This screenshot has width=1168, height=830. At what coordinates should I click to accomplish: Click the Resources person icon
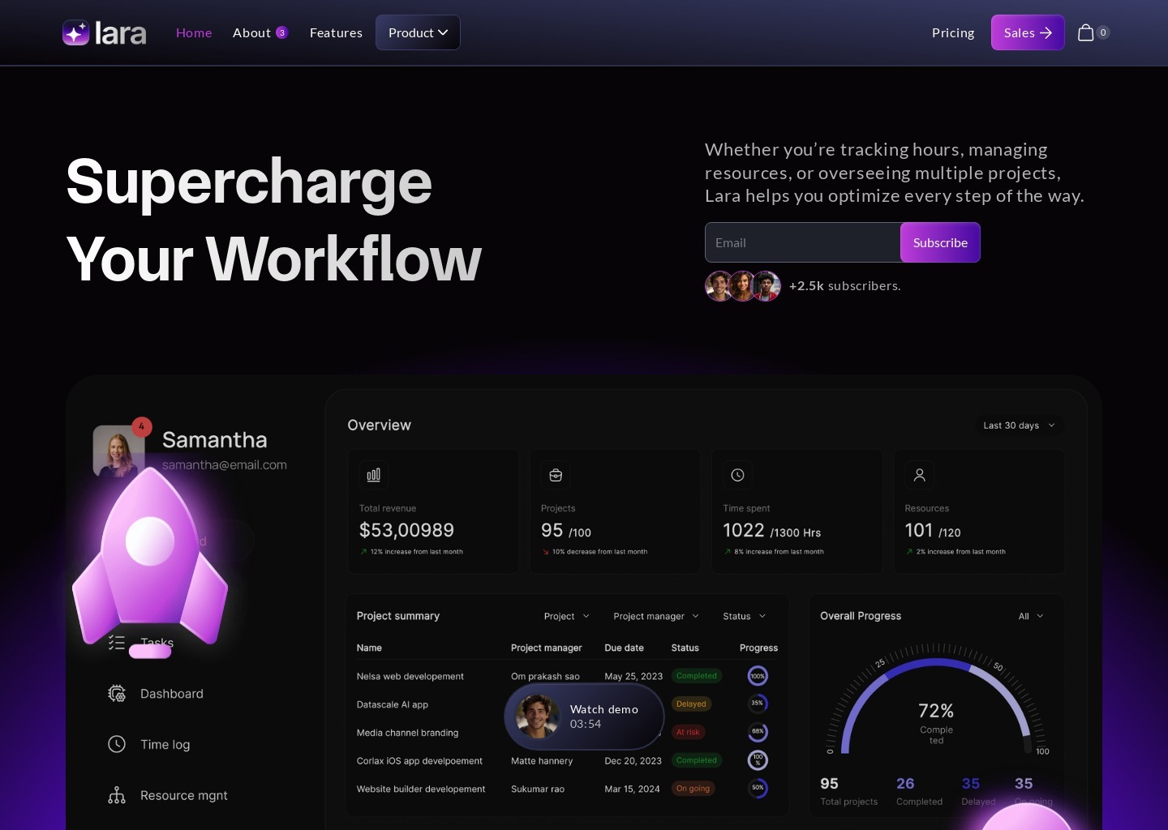919,475
